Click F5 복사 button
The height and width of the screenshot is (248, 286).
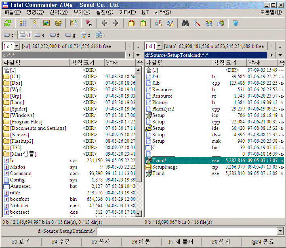tap(101, 242)
